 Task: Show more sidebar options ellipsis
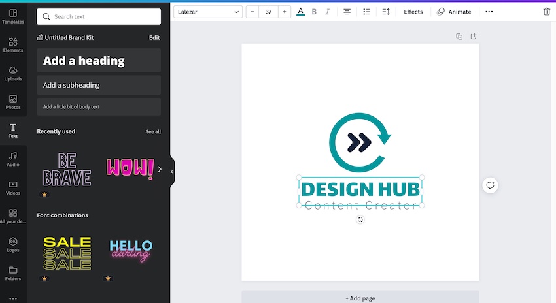[x=13, y=298]
